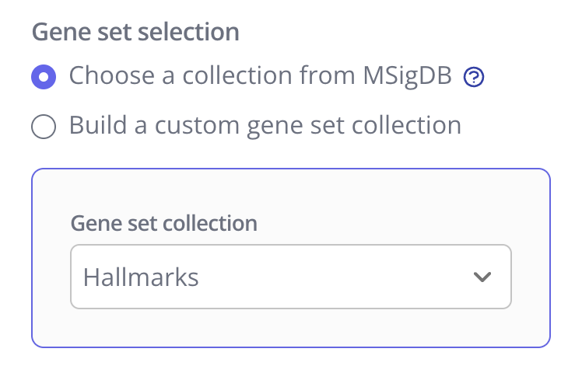This screenshot has height=373, width=568.
Task: Click the 'Gene set collection' field label
Action: 163,224
